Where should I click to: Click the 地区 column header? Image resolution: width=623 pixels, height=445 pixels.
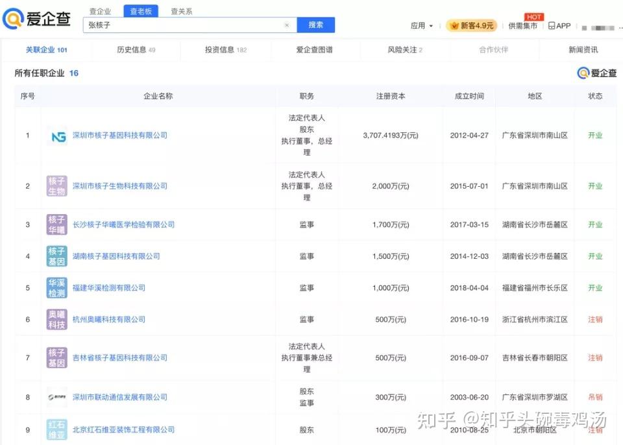[535, 96]
